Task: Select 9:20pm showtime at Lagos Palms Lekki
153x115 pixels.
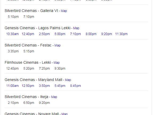Action: coord(106,34)
